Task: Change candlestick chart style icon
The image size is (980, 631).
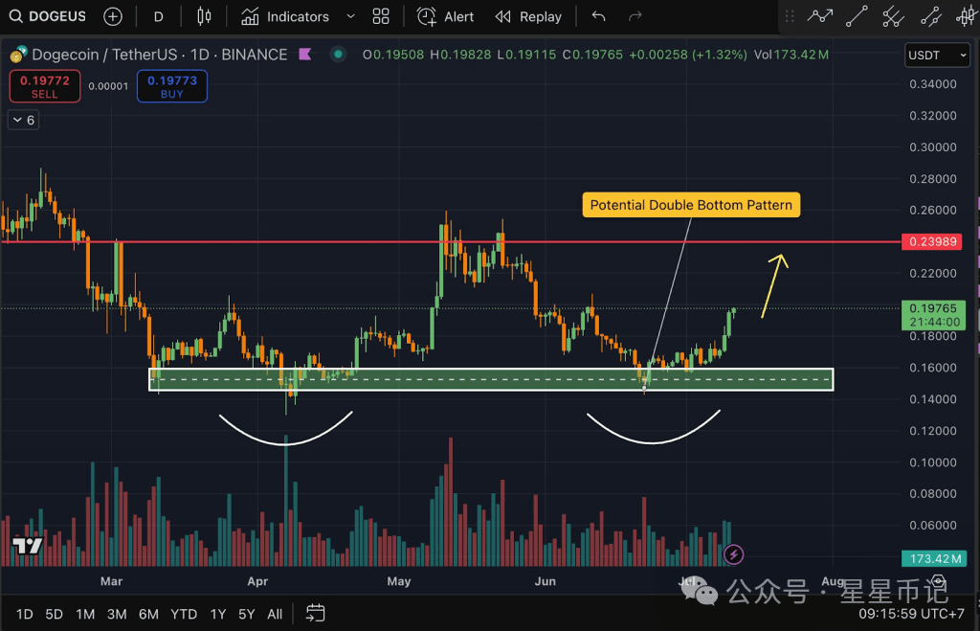Action: pos(204,16)
